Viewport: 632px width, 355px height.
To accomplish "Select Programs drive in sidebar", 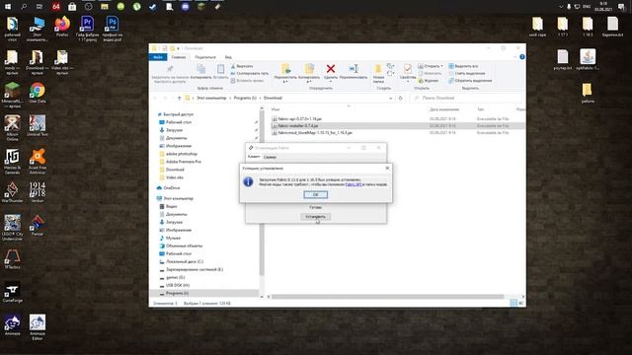I will click(x=177, y=293).
